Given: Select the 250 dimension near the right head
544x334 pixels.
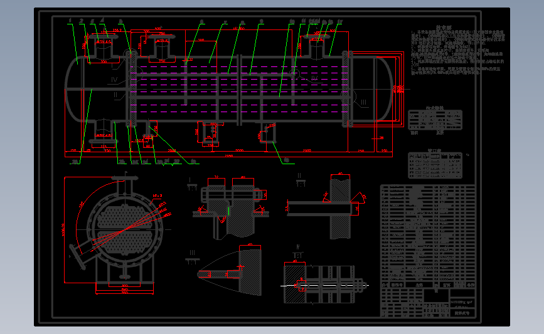Looking at the screenshot, I should [x=361, y=151].
